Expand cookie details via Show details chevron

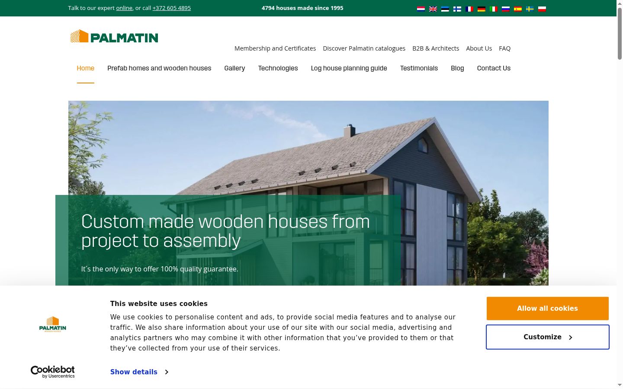click(167, 372)
